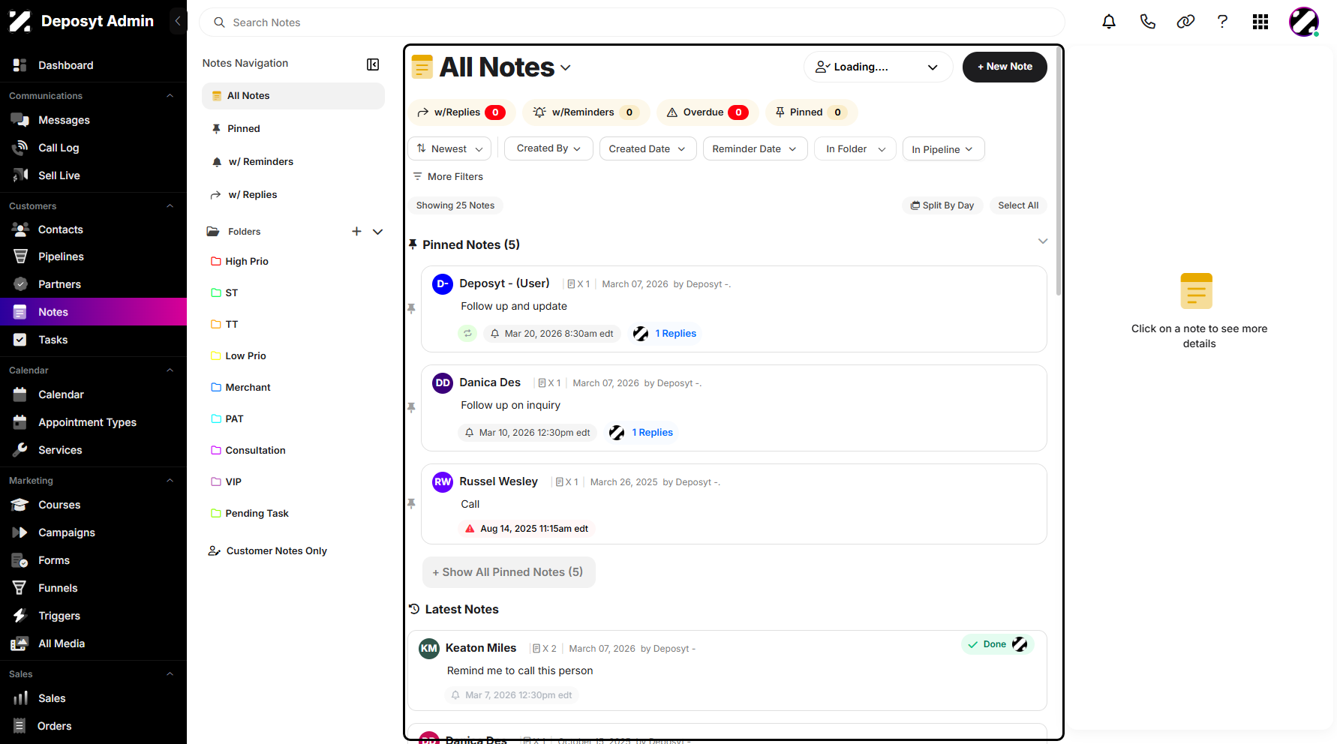Viewport: 1337px width, 744px height.
Task: Open the In Pipeline dropdown
Action: point(943,148)
